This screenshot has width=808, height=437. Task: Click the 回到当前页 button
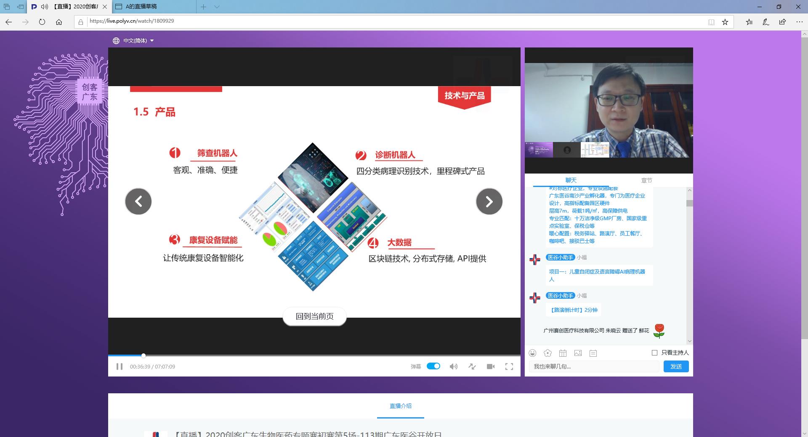coord(314,316)
